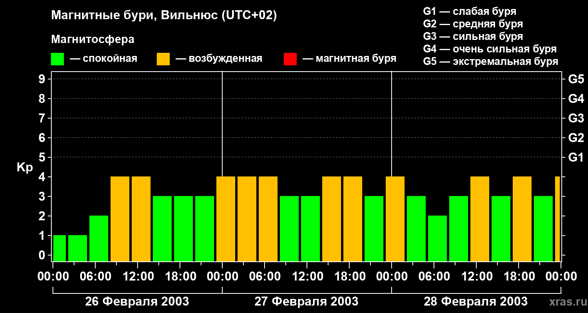Viewport: 588px width, 313px height.
Task: Click the 'Kp' axis label
Action: tap(25, 167)
